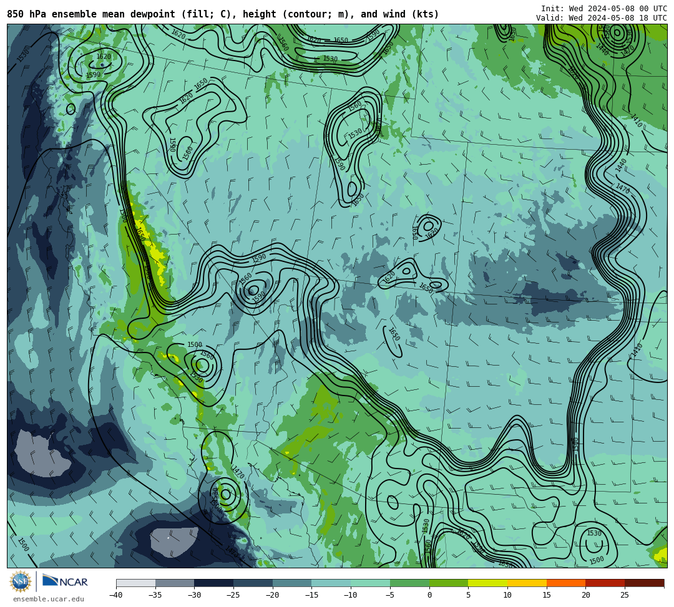This screenshot has width=674, height=607.
Task: Click the -30 colorbar tick label
Action: (x=194, y=595)
